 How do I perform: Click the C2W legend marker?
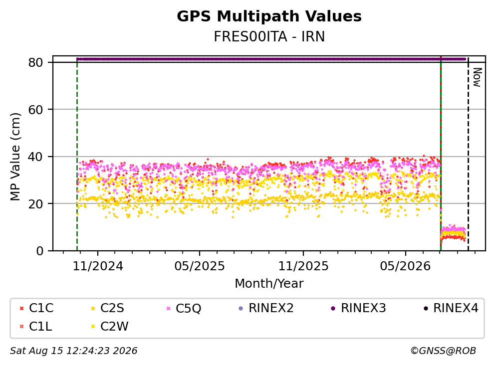(x=93, y=327)
